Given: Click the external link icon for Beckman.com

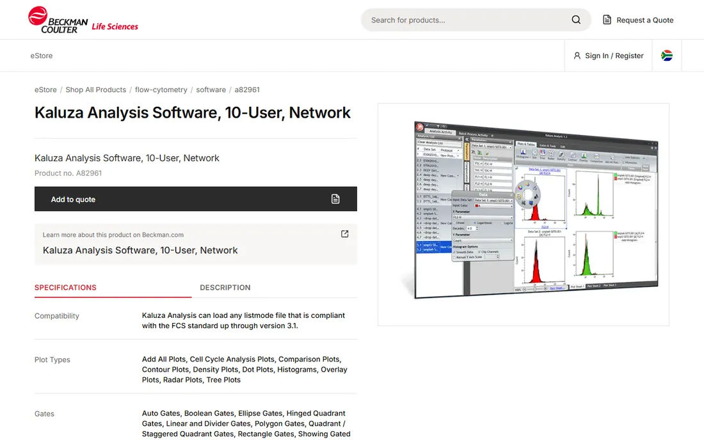Looking at the screenshot, I should click(345, 233).
